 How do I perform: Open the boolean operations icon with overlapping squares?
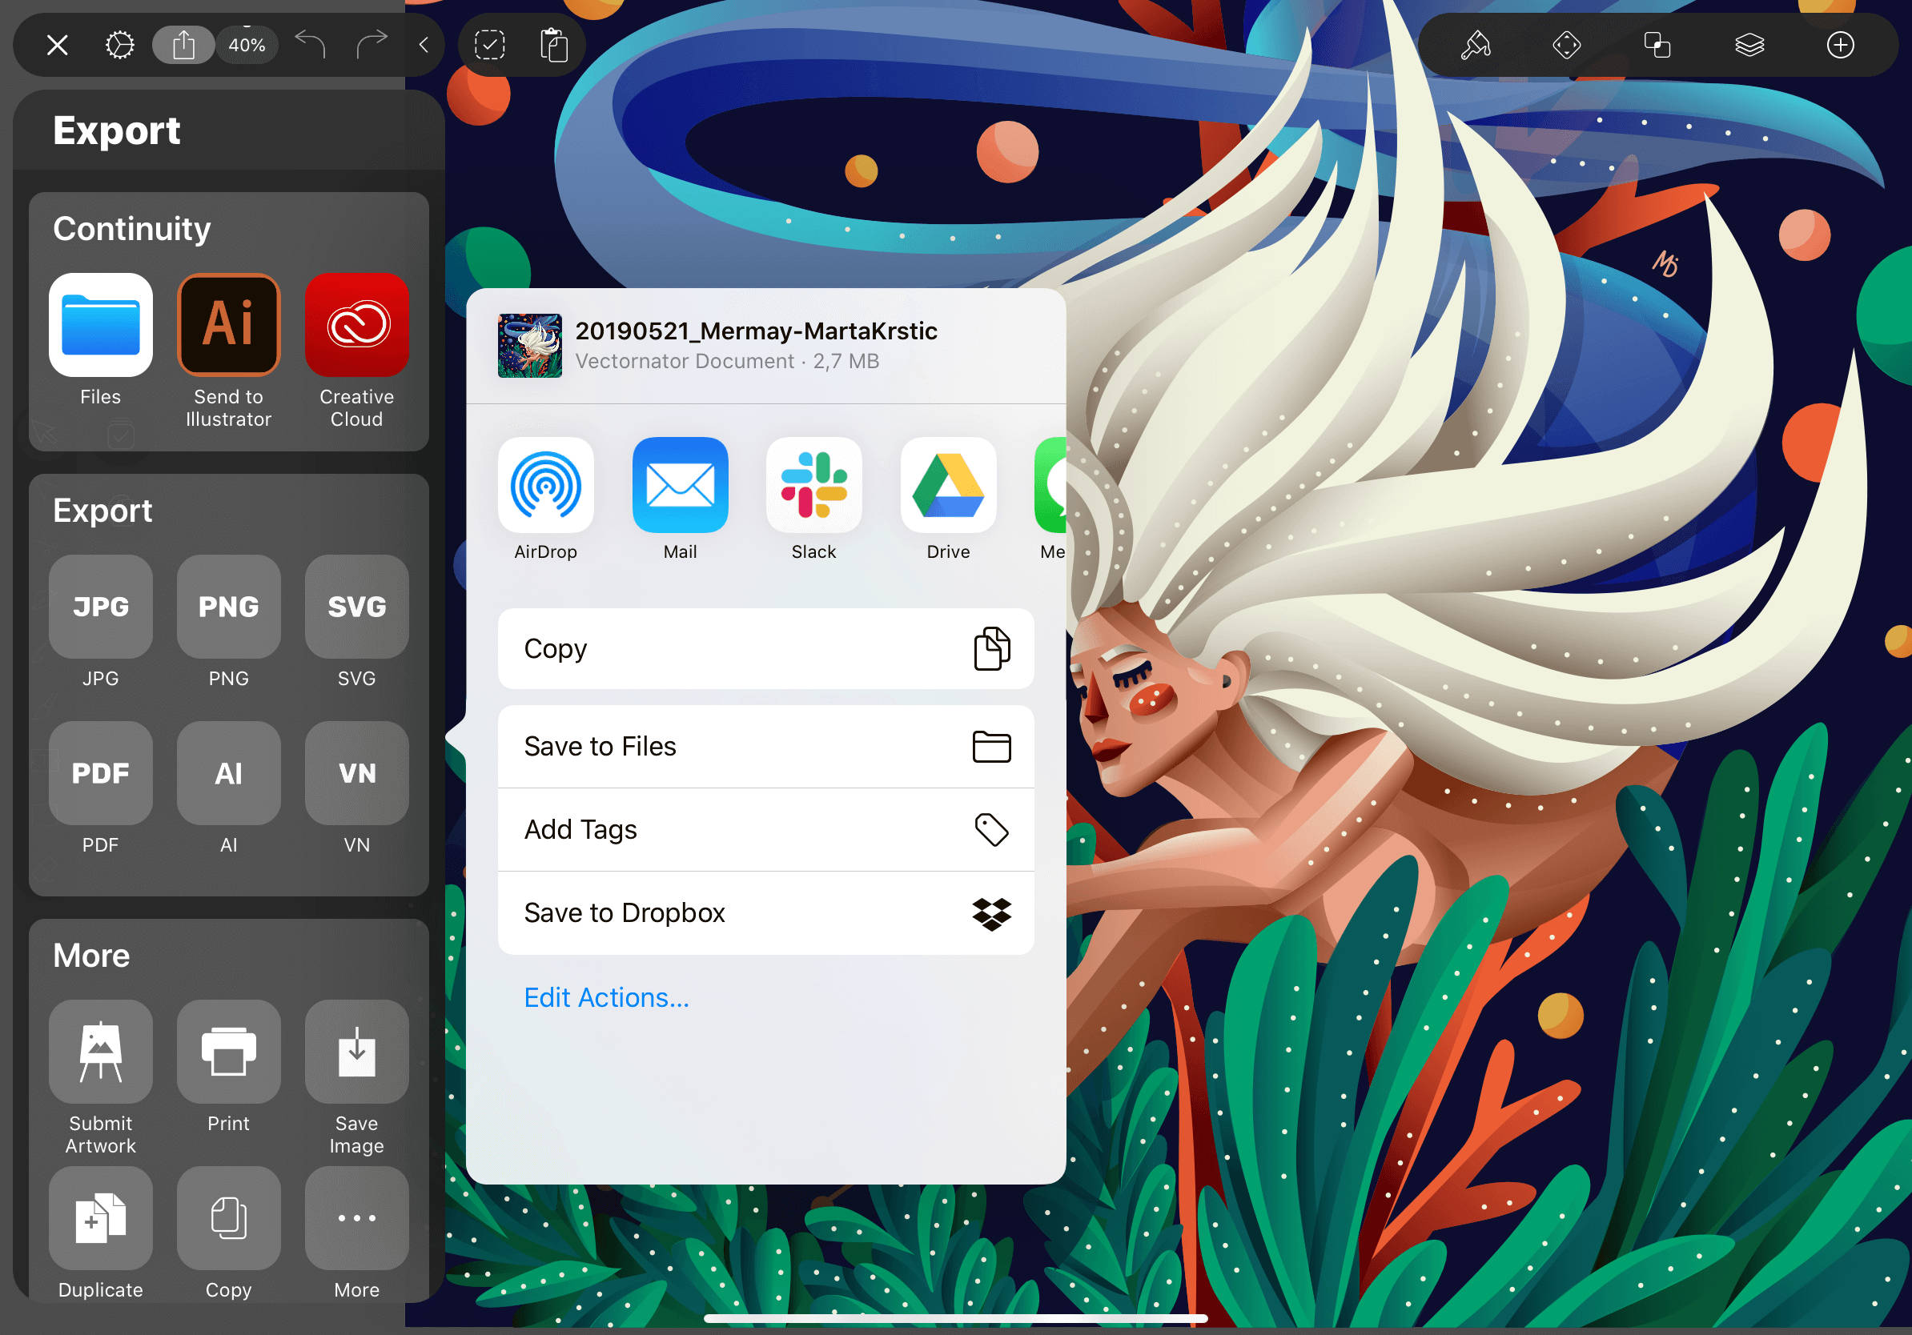click(1658, 45)
